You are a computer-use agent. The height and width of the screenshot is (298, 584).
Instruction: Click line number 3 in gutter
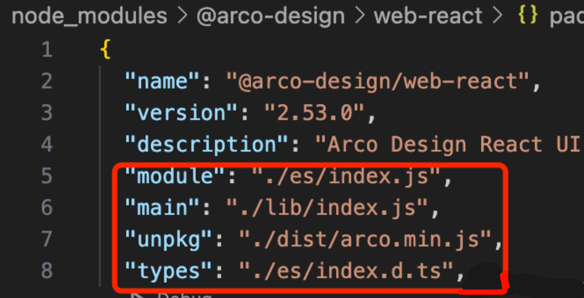(46, 113)
